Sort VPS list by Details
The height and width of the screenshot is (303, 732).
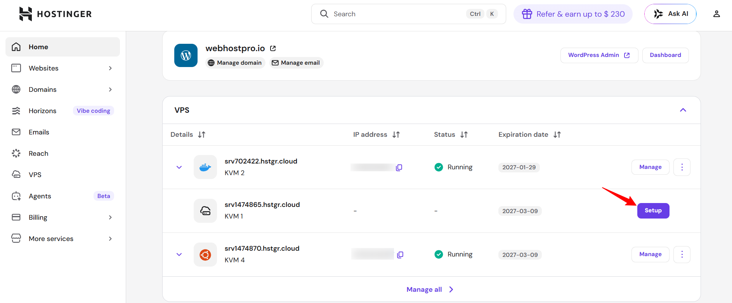(x=201, y=134)
